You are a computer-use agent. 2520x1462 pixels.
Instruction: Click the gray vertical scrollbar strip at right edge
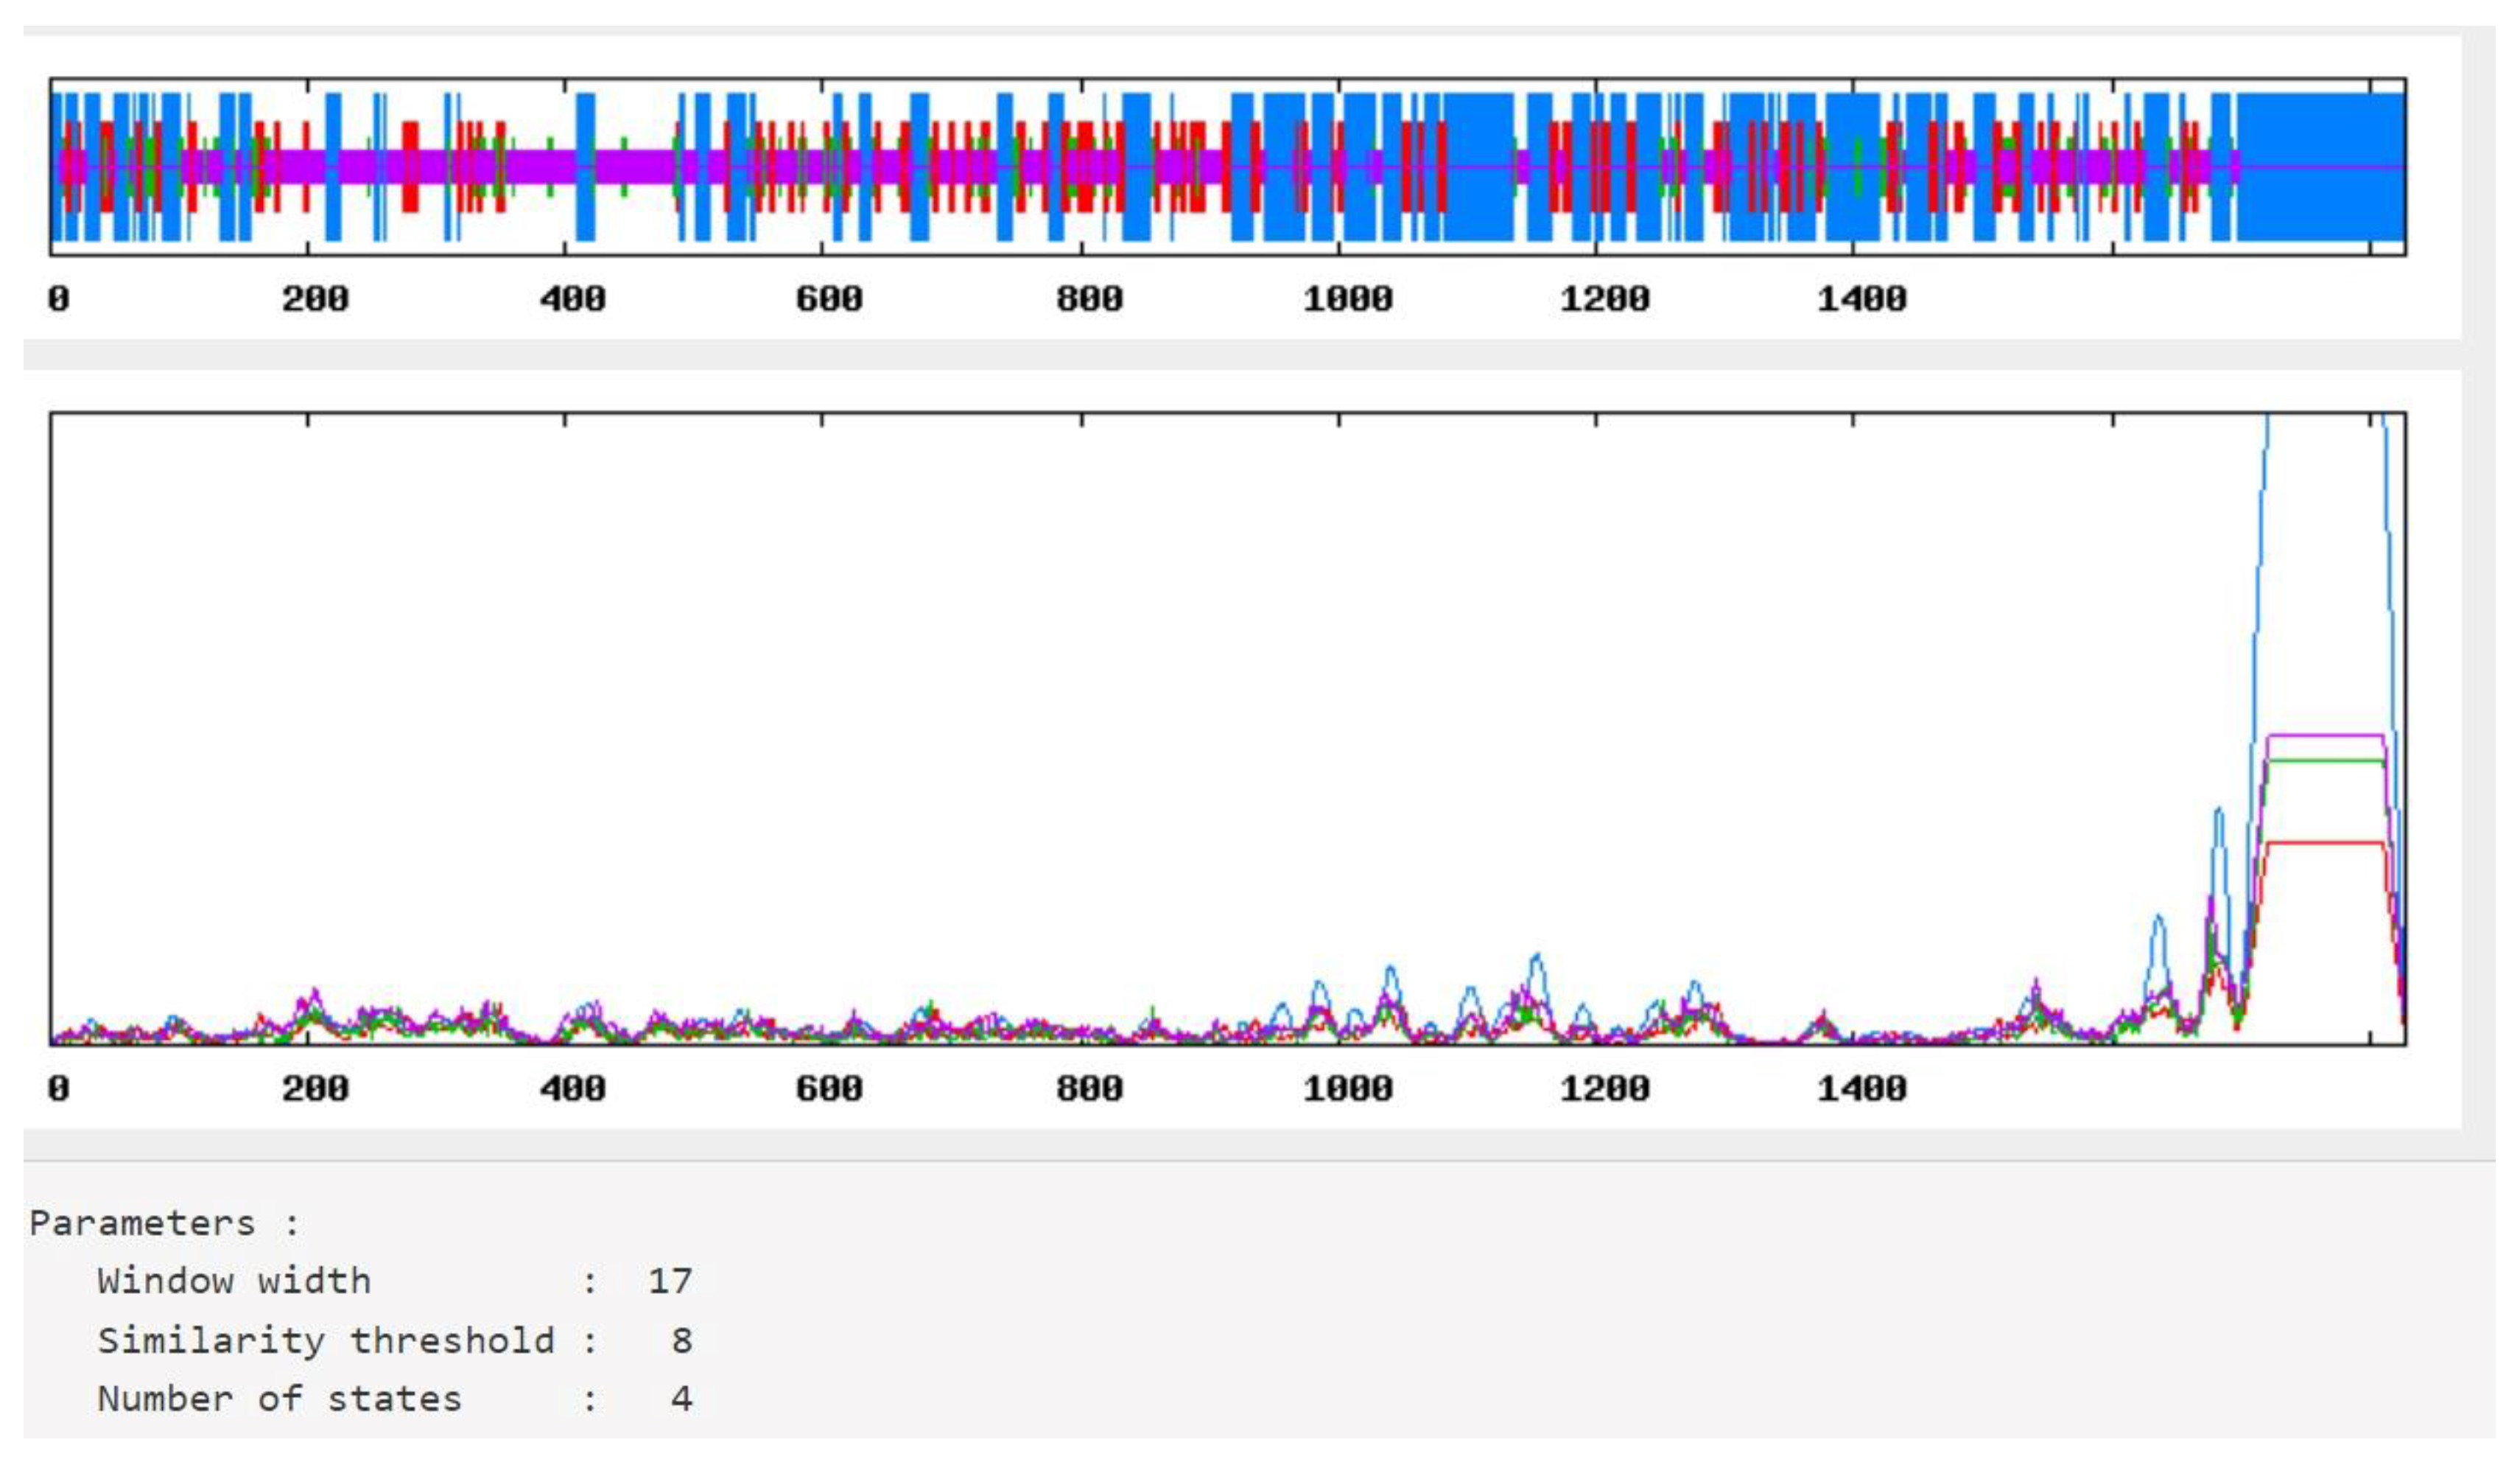pyautogui.click(x=2478, y=601)
